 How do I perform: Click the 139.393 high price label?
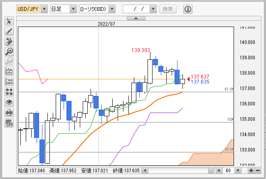pyautogui.click(x=140, y=50)
